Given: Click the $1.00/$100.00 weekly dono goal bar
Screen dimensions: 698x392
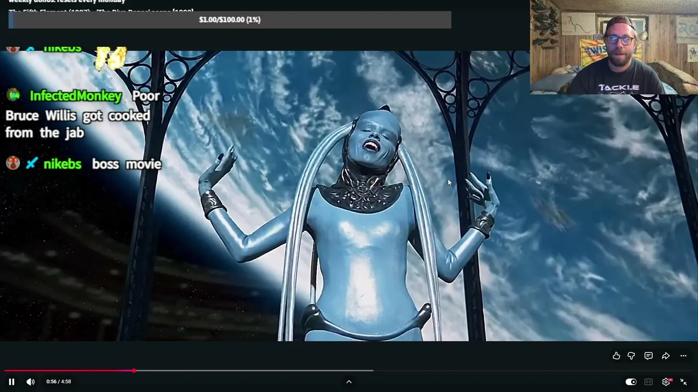Looking at the screenshot, I should coord(230,20).
